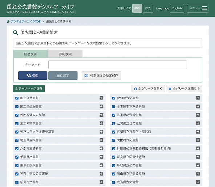
Task: Expand the 千葉県文書館 group
Action: tap(101, 157)
